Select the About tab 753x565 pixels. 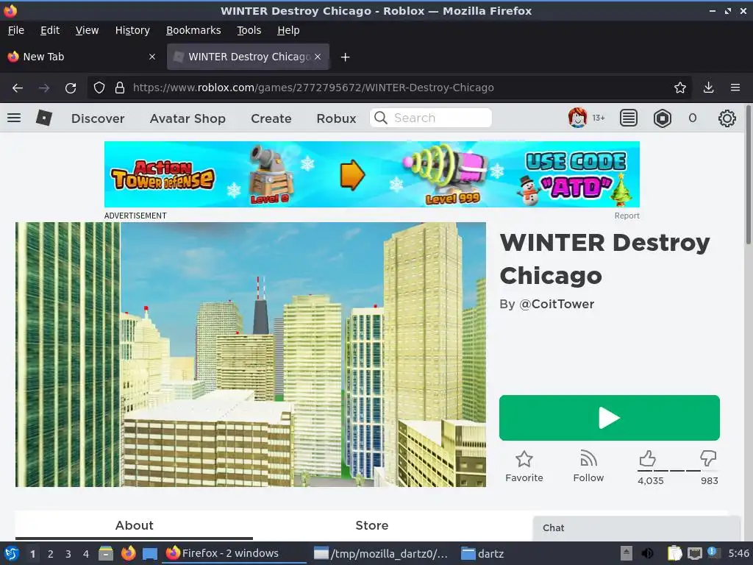point(134,525)
